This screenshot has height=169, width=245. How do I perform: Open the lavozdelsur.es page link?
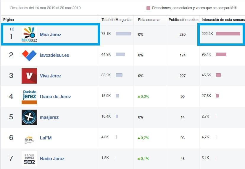pyautogui.click(x=54, y=55)
